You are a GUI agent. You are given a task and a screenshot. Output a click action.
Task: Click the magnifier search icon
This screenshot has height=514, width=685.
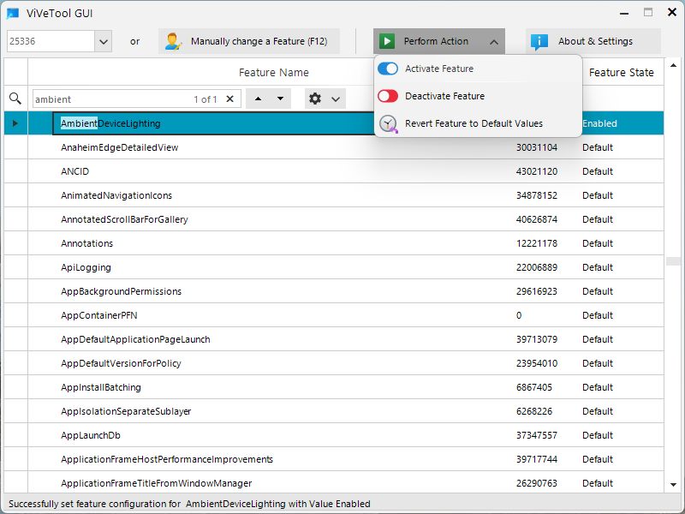15,99
